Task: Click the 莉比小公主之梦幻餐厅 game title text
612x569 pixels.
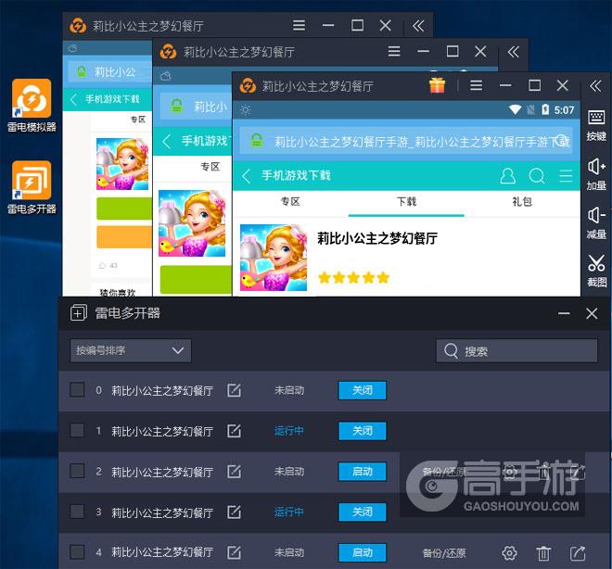Action: tap(377, 238)
